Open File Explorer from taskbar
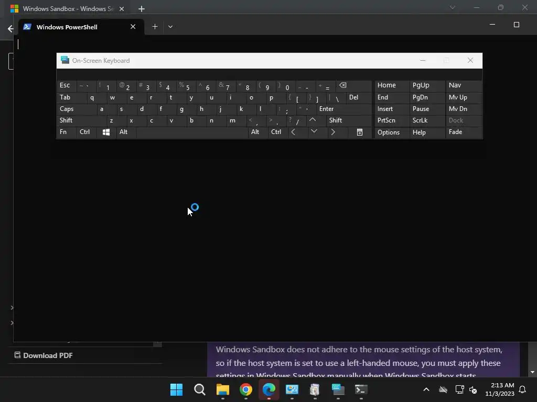This screenshot has height=402, width=537. pyautogui.click(x=222, y=389)
